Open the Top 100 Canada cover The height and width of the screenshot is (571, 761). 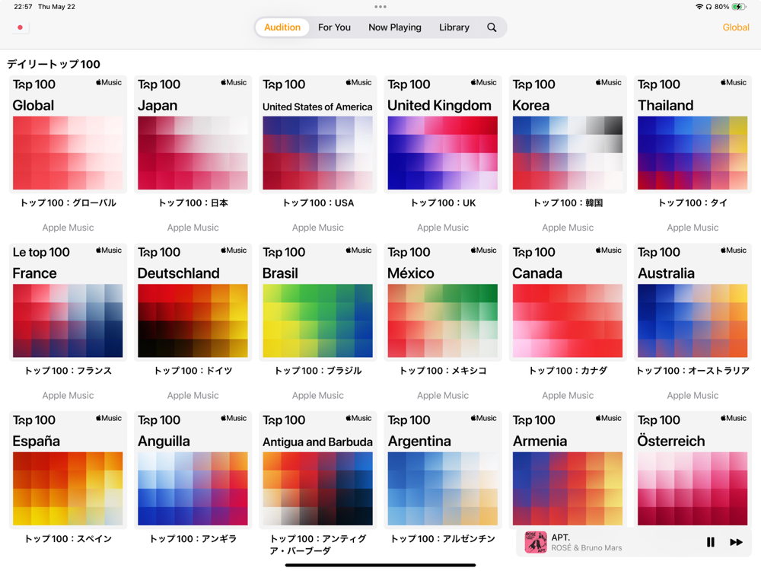(x=568, y=302)
